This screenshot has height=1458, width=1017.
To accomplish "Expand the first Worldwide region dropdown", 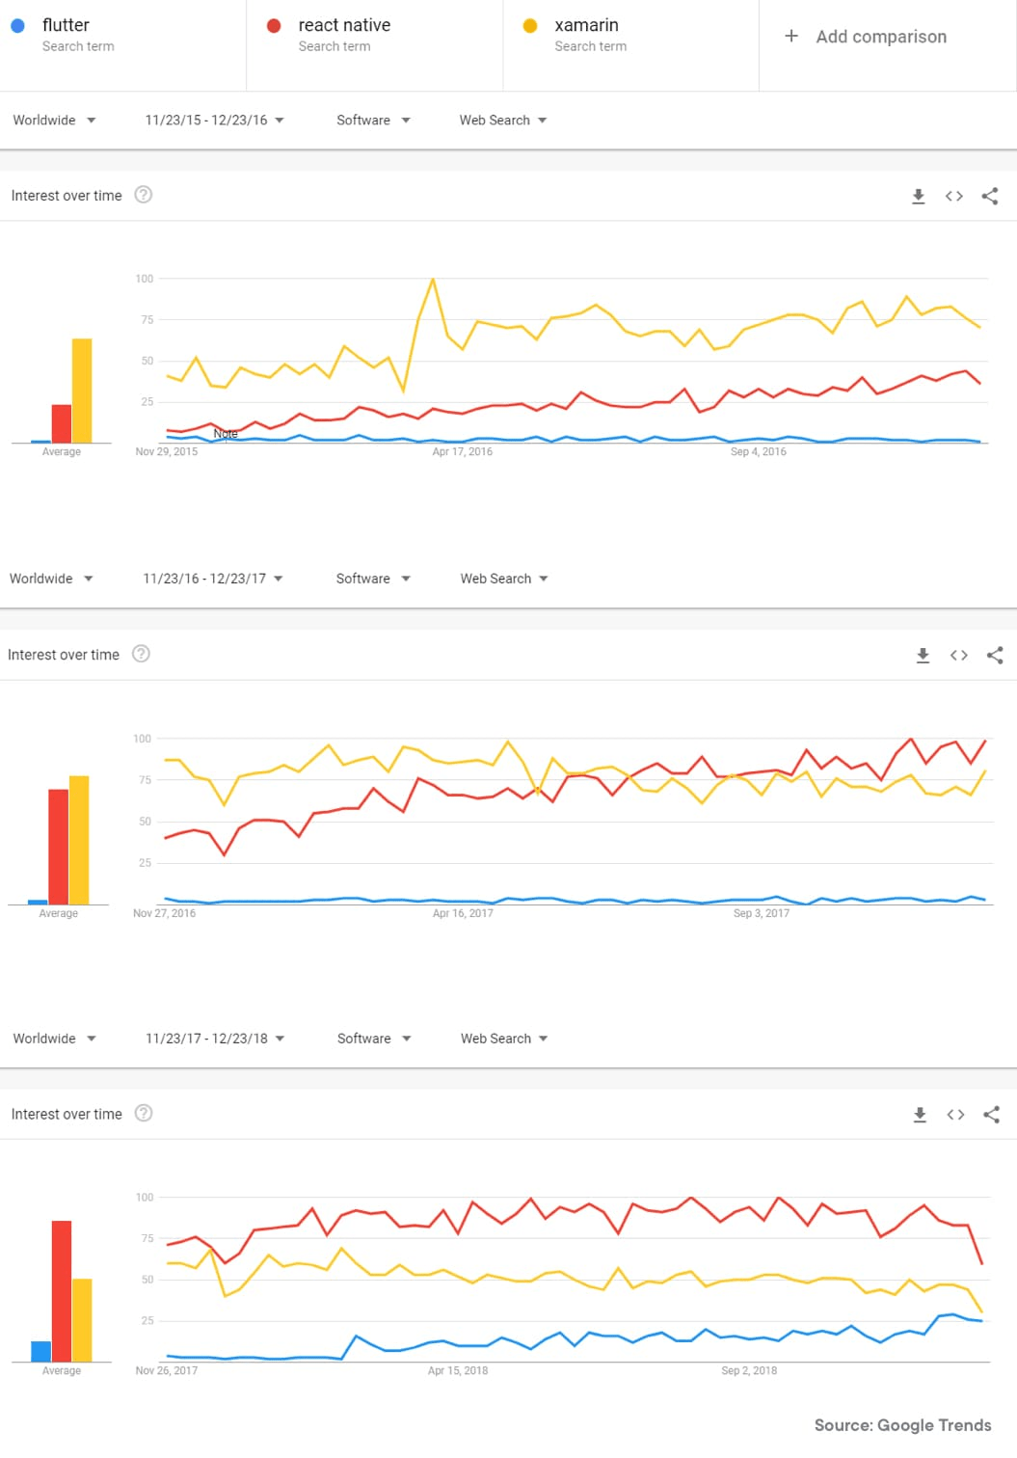I will tap(54, 121).
